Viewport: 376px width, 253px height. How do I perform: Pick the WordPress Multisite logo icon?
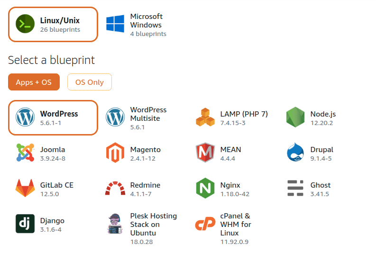[x=115, y=117]
